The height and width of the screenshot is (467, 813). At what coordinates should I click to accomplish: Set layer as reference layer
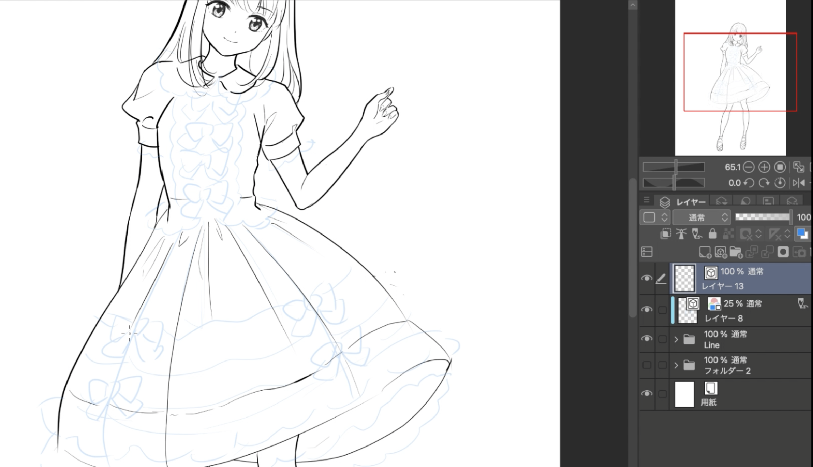(681, 234)
